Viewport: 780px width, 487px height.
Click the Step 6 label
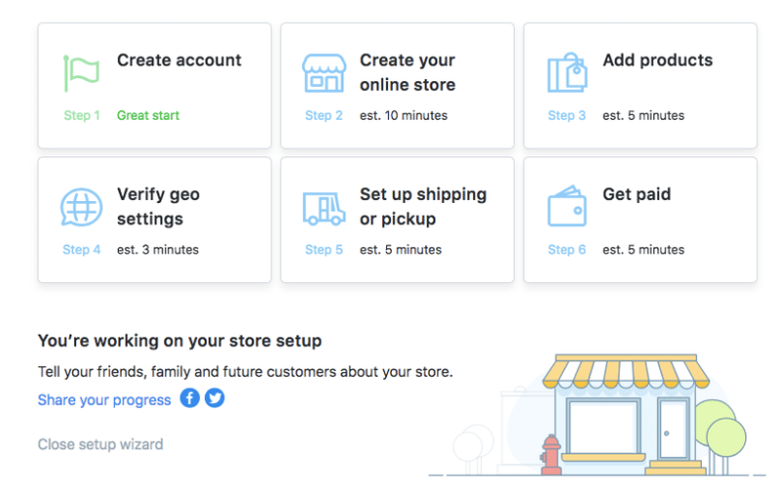566,250
